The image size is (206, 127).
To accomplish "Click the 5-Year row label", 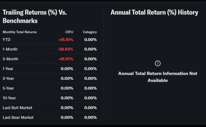I will (x=8, y=88).
